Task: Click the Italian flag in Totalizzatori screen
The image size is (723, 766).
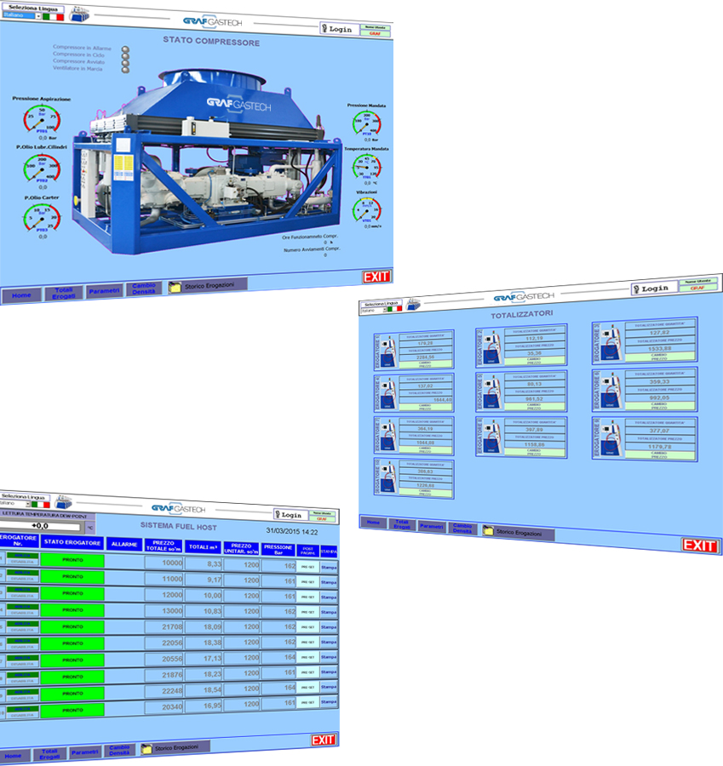Action: 394,308
